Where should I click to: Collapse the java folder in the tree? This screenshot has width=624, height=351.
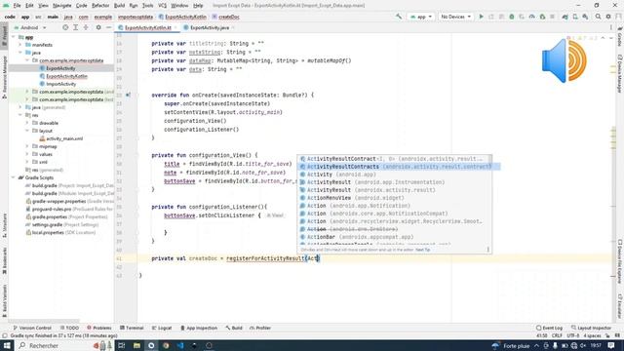(20, 53)
